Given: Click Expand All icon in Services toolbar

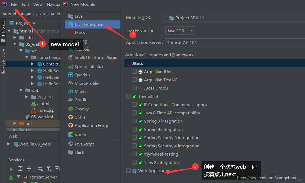Looking at the screenshot, I should click(x=20, y=168).
